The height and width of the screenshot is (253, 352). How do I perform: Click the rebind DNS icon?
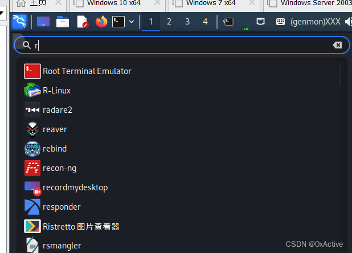(32, 149)
